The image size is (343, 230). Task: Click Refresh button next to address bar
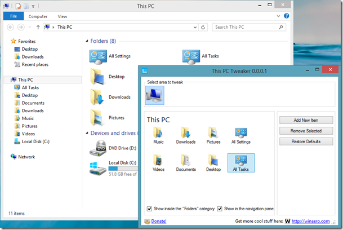coord(203,27)
